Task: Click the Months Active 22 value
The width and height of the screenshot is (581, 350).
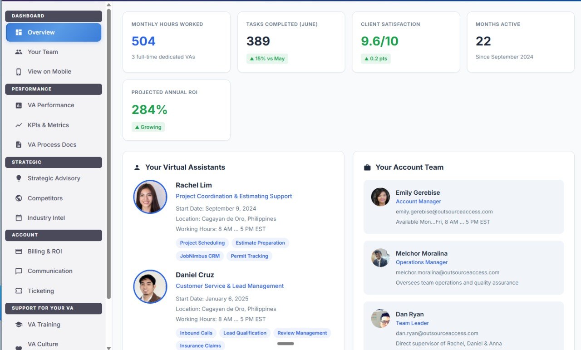Action: point(483,41)
